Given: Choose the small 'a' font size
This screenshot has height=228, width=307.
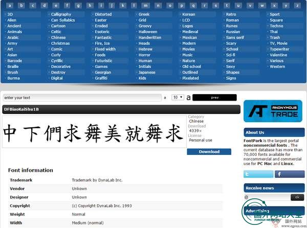Looking at the screenshot, I should [x=165, y=98].
